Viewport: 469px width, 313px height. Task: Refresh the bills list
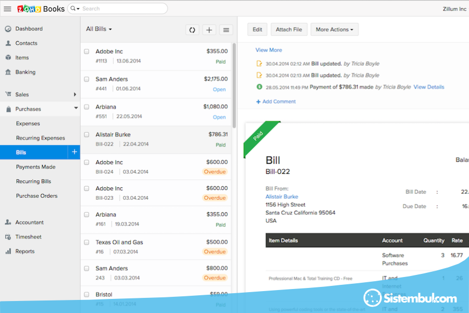click(192, 30)
